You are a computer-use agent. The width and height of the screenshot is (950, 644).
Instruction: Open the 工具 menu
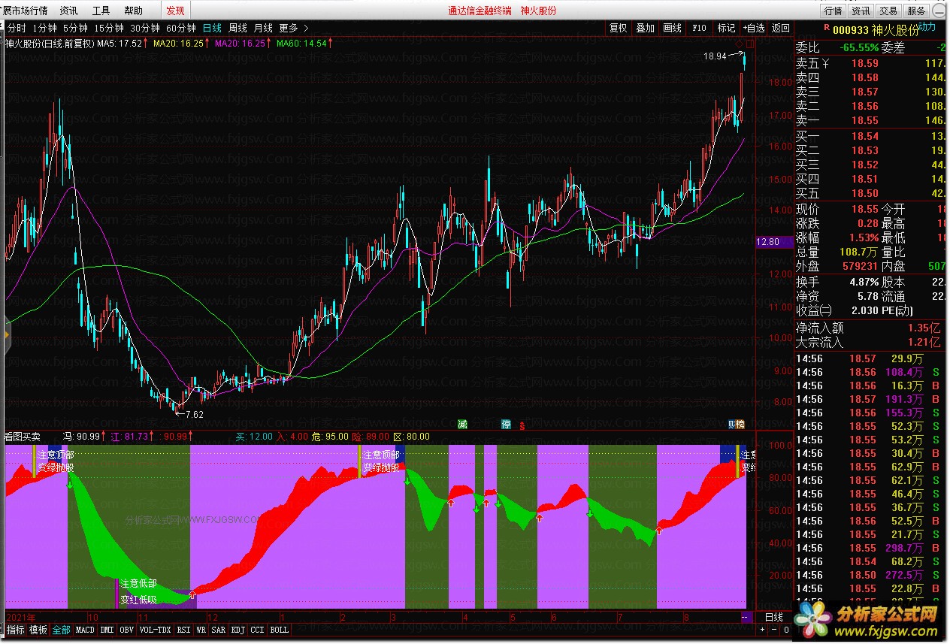[x=101, y=11]
